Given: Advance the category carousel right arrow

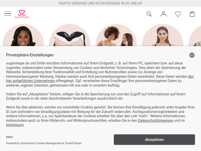Looking at the screenshot, I should click(199, 44).
